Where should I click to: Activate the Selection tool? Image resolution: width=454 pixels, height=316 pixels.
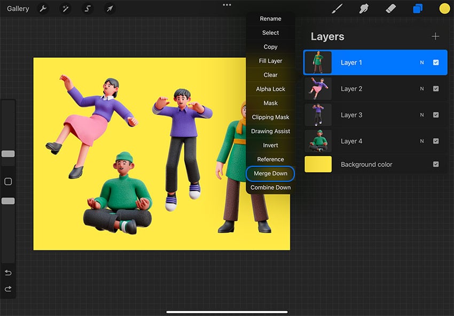87,9
